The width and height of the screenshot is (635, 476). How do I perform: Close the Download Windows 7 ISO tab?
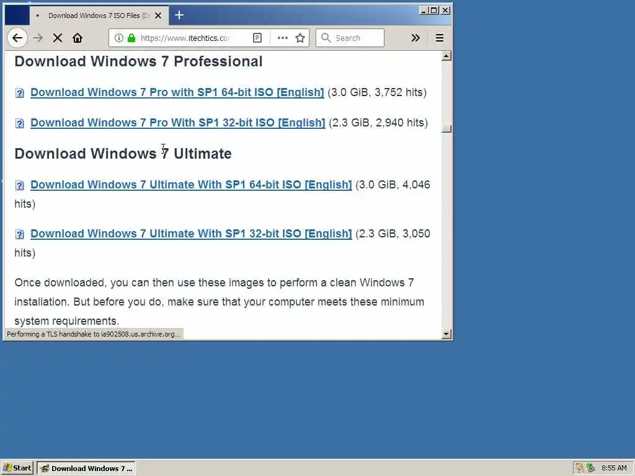(158, 15)
